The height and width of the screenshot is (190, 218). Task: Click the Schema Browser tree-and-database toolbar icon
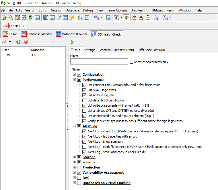tap(11, 18)
